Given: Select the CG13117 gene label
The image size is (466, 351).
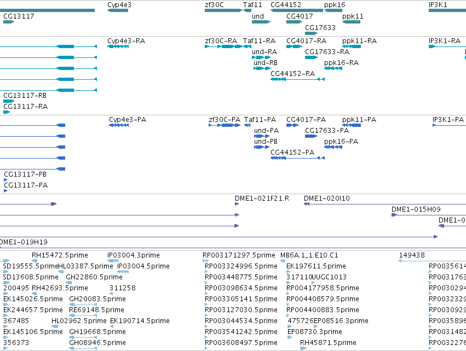Looking at the screenshot, I should tap(19, 16).
